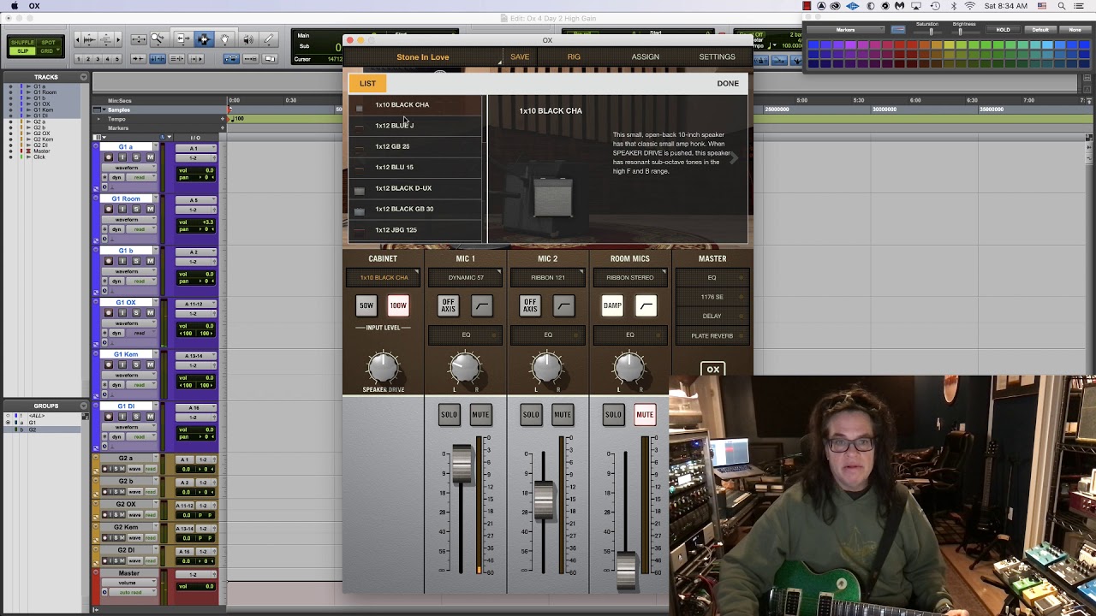Open Master 1176 SE effect slot
The height and width of the screenshot is (616, 1096).
[x=712, y=297]
